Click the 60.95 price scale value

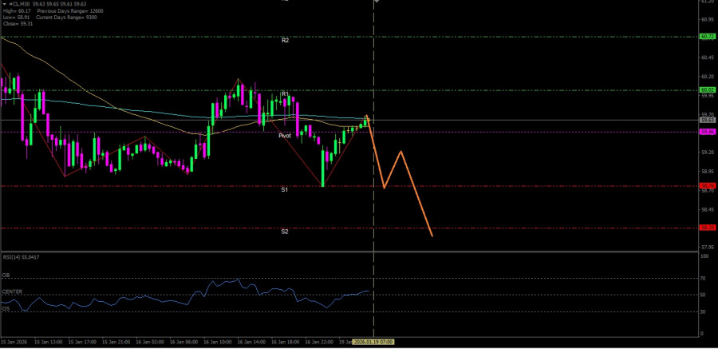(708, 19)
